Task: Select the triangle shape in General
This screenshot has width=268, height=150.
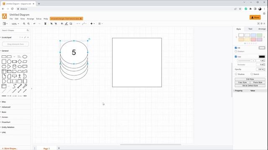Action: 9,67
